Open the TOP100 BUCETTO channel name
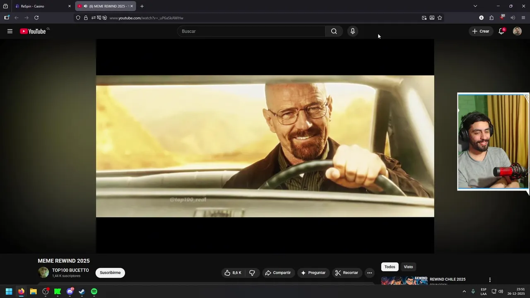This screenshot has height=298, width=530. click(x=70, y=270)
